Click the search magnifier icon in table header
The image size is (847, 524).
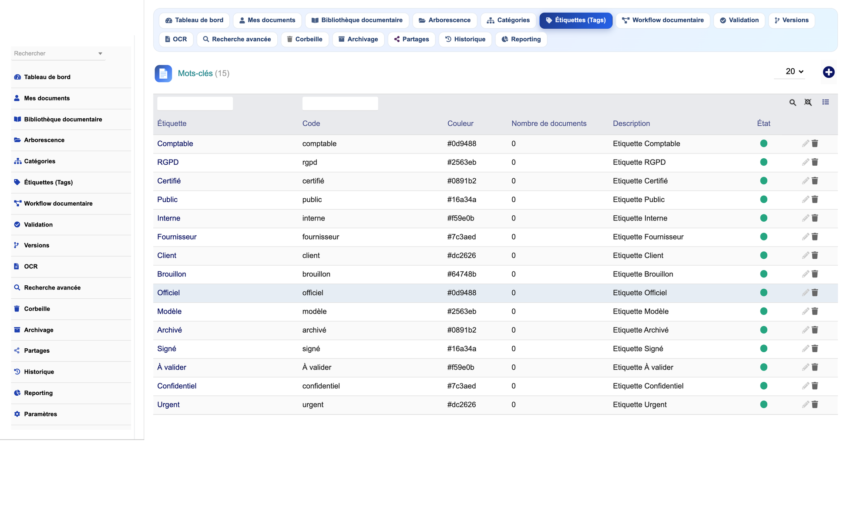(793, 103)
